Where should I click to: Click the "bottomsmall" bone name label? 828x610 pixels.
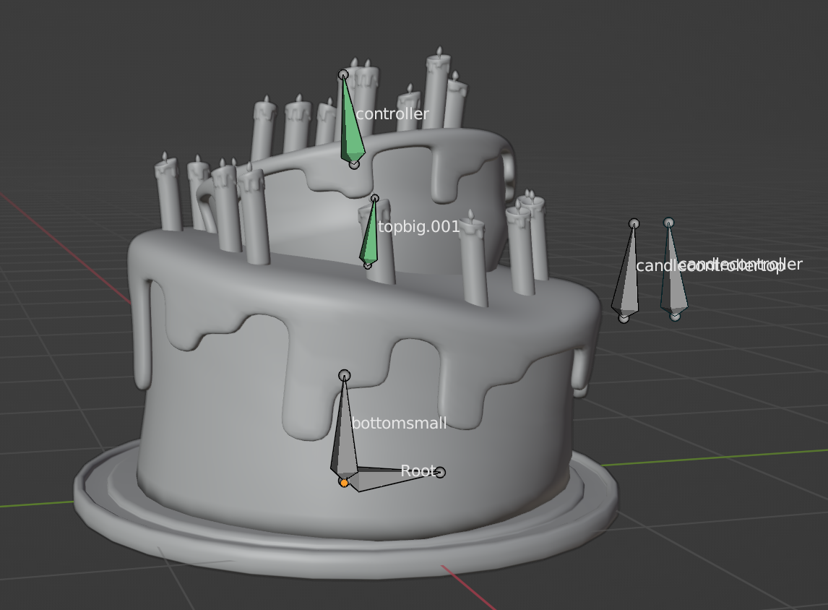pos(399,424)
